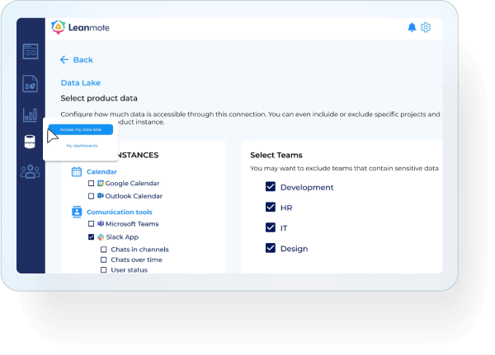Click the Comunication tools category label
The width and height of the screenshot is (495, 355).
[120, 212]
